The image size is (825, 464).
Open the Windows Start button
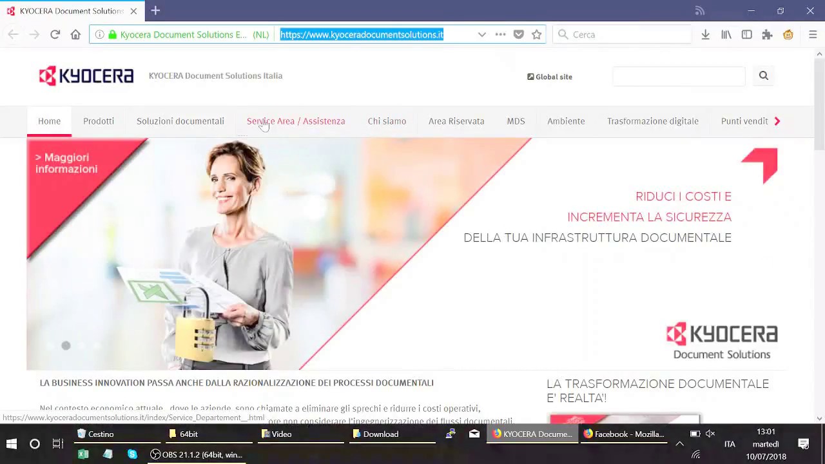(x=11, y=444)
